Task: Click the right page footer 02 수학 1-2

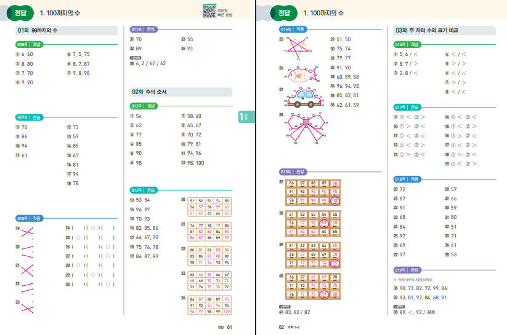Action: (x=289, y=327)
